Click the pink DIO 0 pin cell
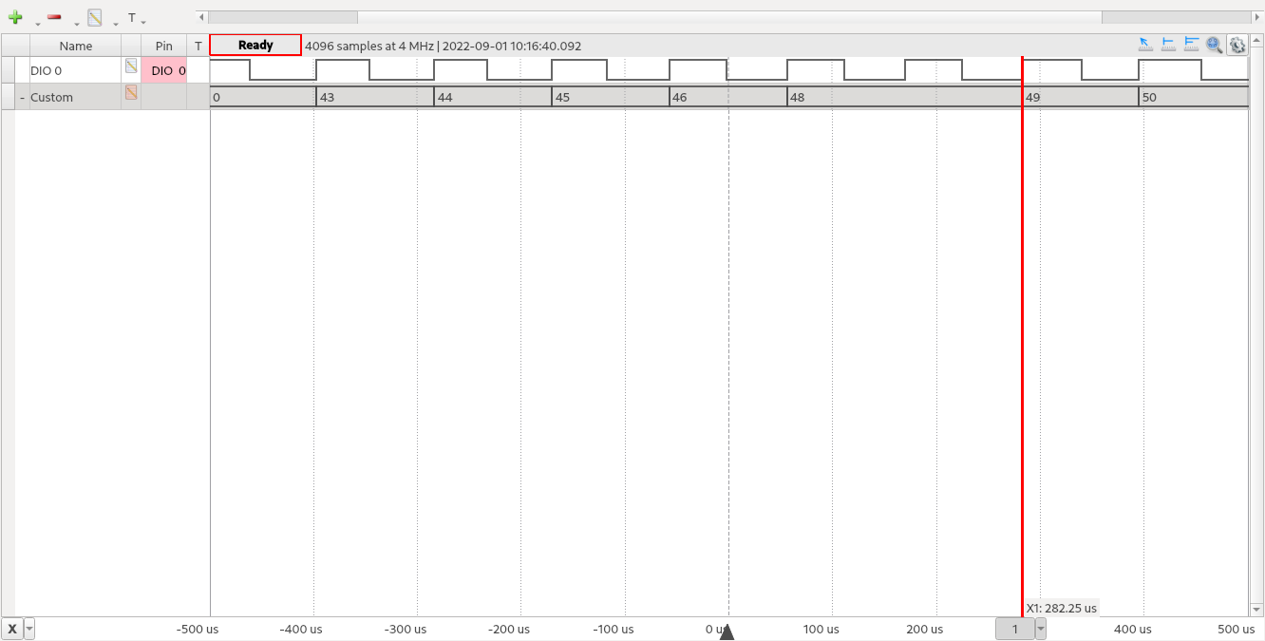 pos(164,70)
